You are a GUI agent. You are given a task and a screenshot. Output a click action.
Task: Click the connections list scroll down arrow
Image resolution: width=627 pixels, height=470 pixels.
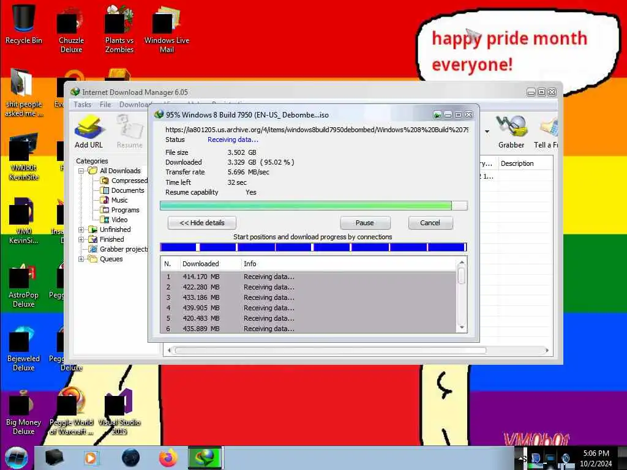(462, 328)
